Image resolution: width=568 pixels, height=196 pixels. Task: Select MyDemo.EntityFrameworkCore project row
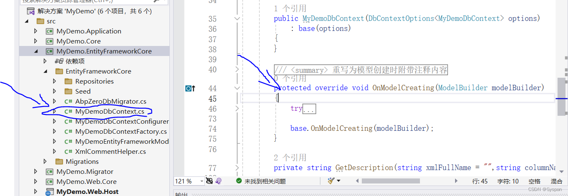click(94, 51)
